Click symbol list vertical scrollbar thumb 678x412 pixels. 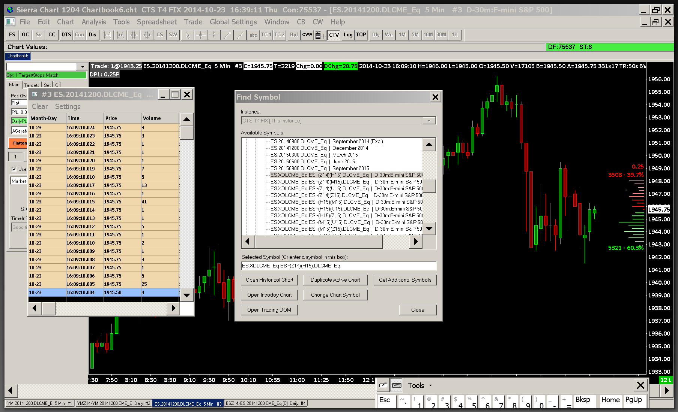[429, 186]
